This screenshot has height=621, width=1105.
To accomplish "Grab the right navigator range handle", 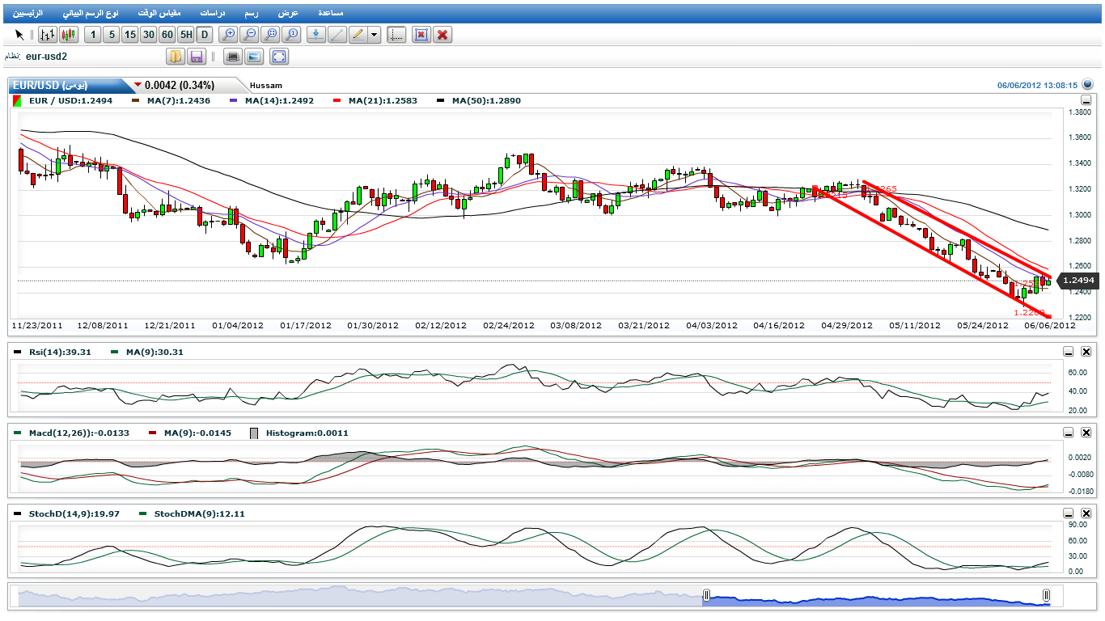I will tap(1047, 595).
